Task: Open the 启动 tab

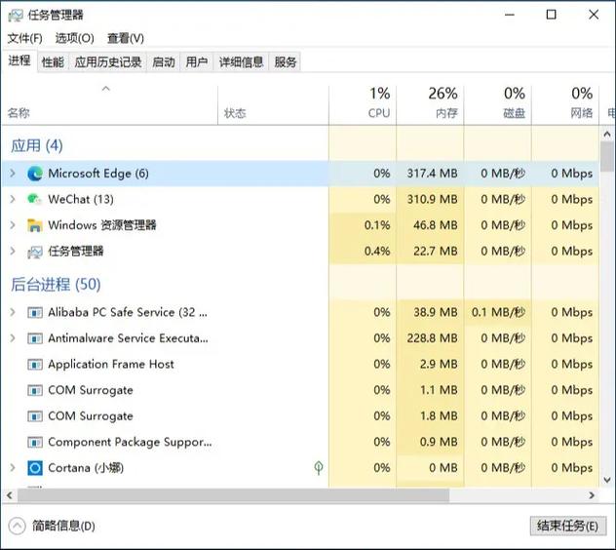Action: tap(164, 62)
